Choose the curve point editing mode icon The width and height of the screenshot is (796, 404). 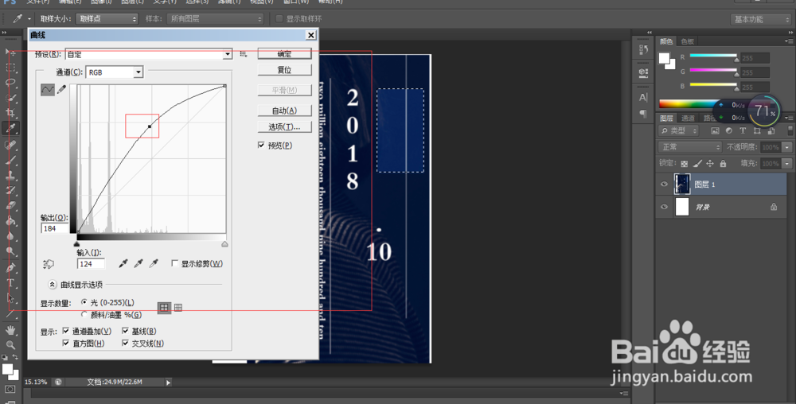(47, 90)
